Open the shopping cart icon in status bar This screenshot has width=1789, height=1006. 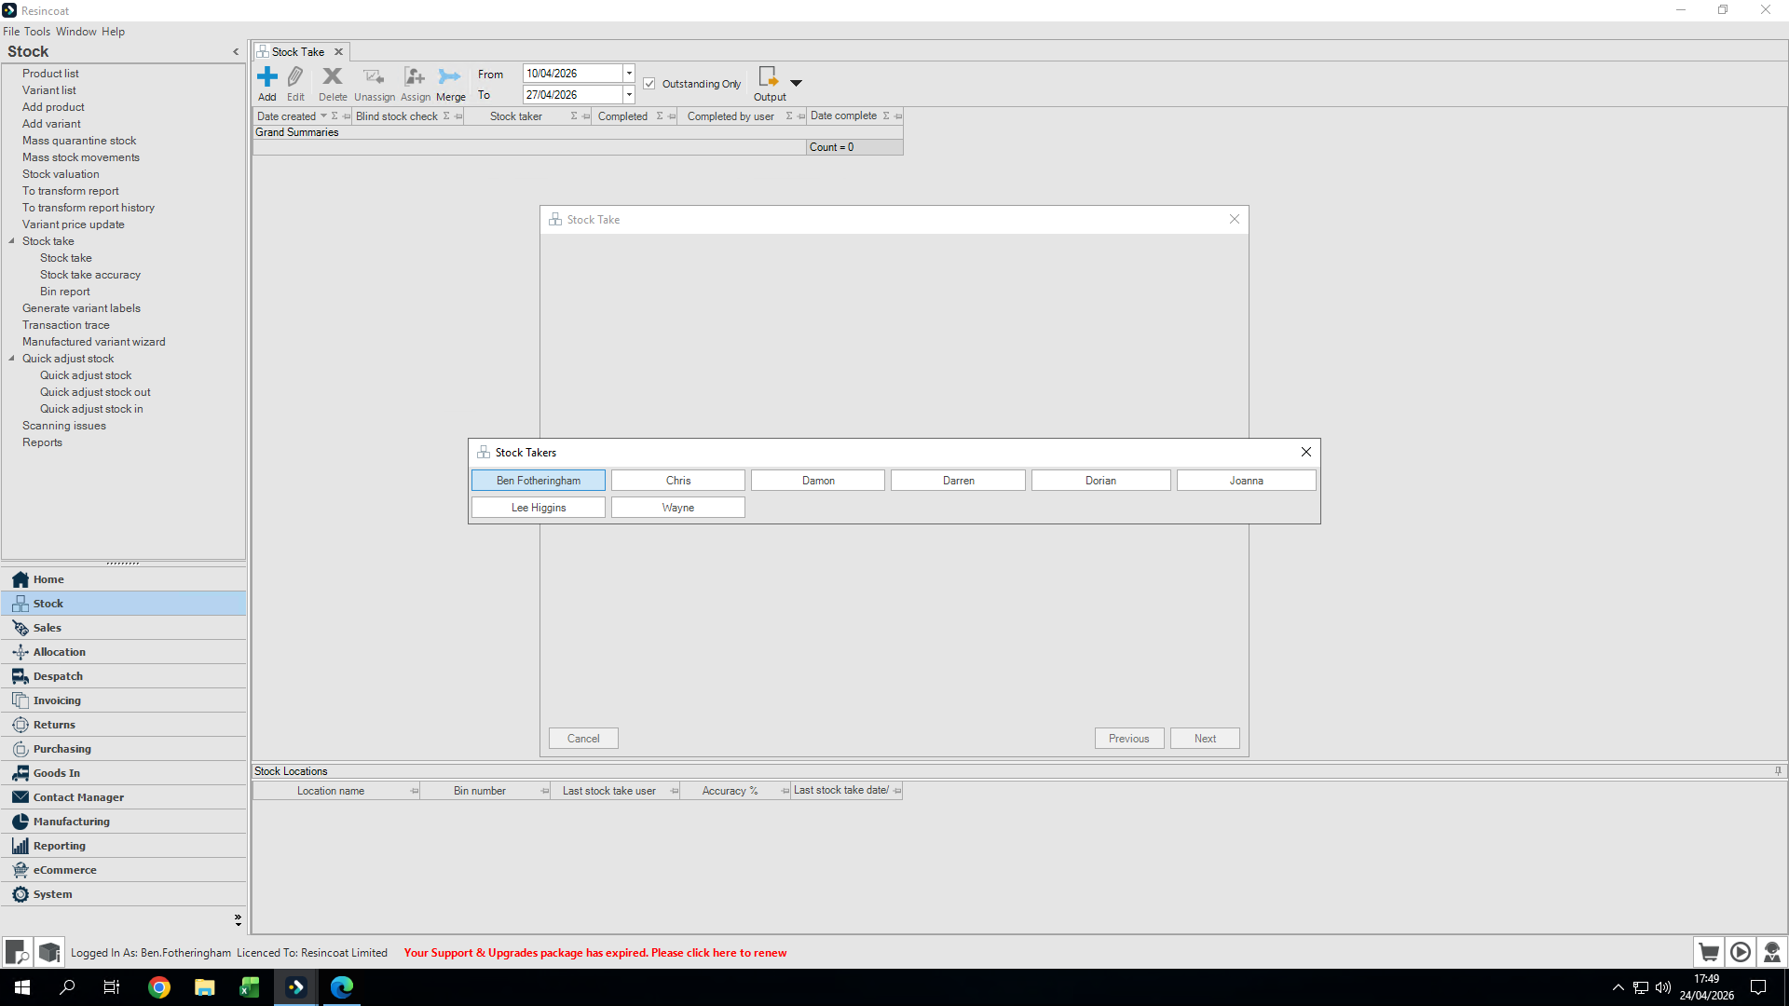pos(1708,952)
